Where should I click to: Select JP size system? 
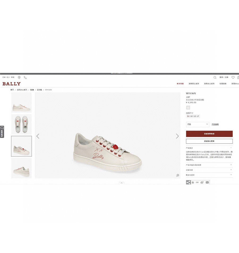click(x=198, y=116)
